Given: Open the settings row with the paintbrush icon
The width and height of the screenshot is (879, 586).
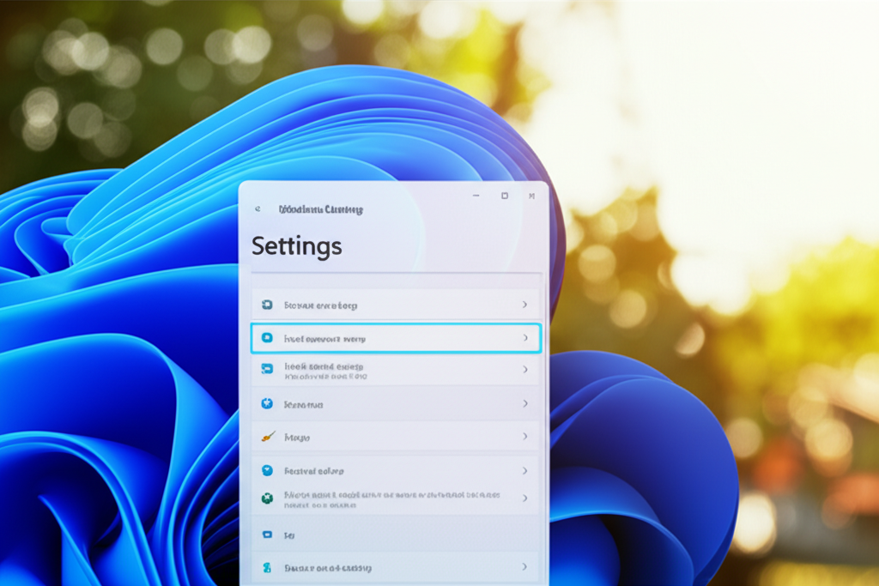Looking at the screenshot, I should pos(396,437).
